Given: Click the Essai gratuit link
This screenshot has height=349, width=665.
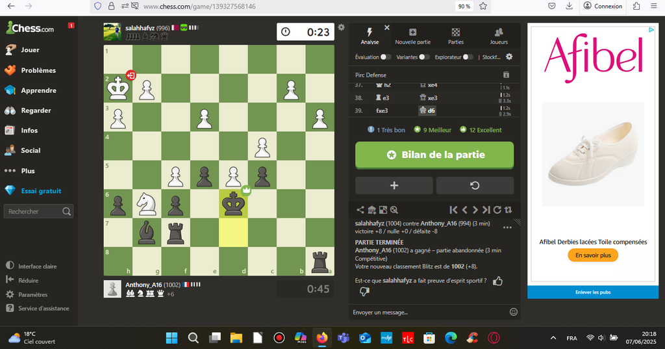Looking at the screenshot, I should 40,191.
